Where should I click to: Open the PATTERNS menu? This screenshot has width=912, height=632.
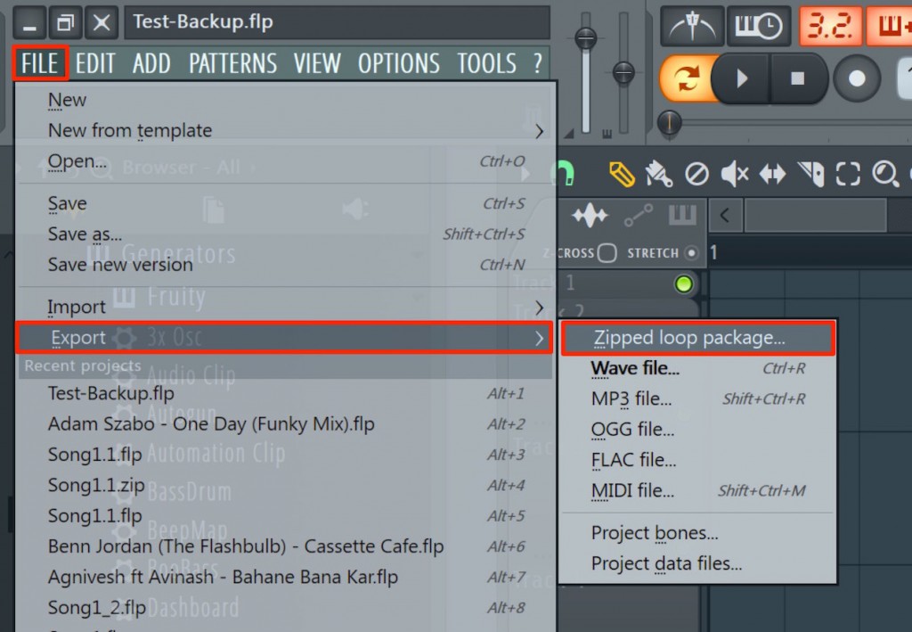[x=232, y=63]
